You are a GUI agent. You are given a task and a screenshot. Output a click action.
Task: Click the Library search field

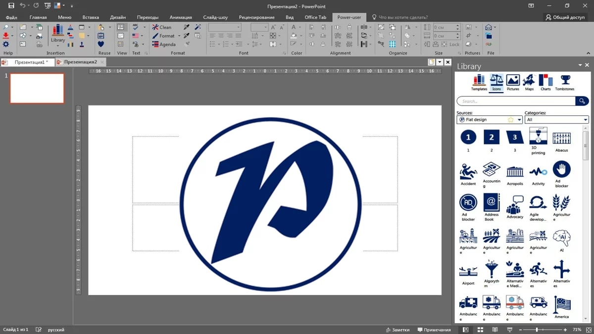(x=516, y=101)
